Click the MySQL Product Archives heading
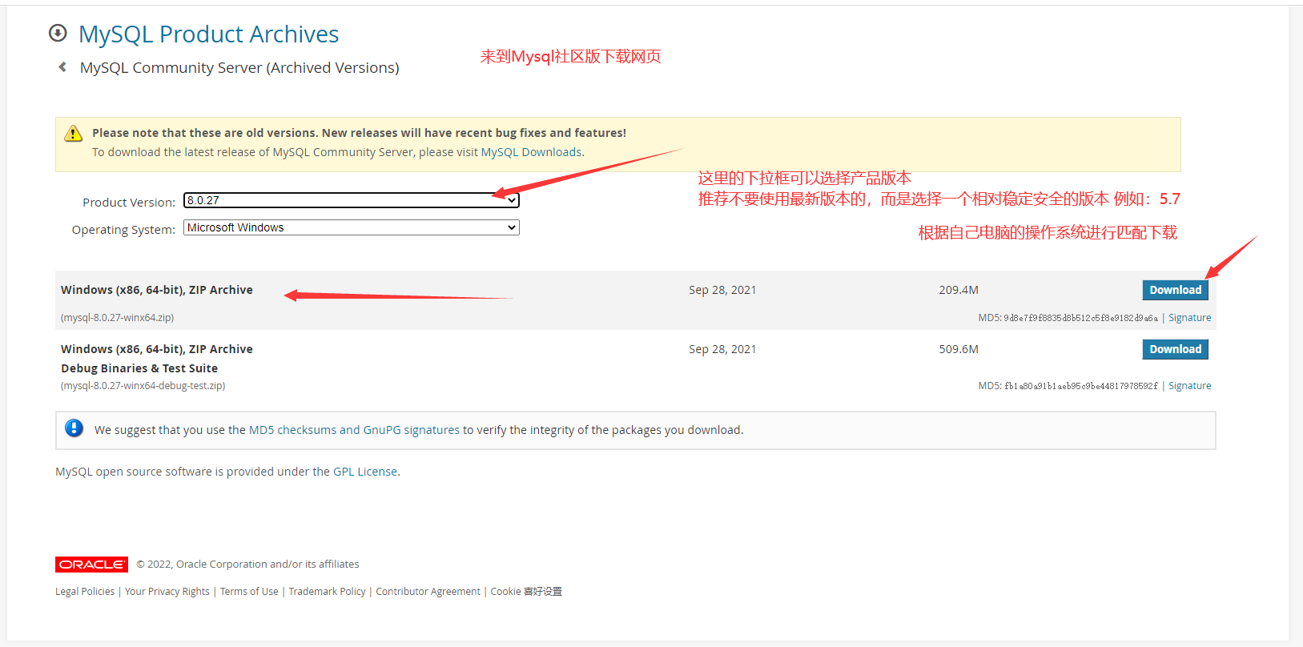The image size is (1303, 647). 209,34
